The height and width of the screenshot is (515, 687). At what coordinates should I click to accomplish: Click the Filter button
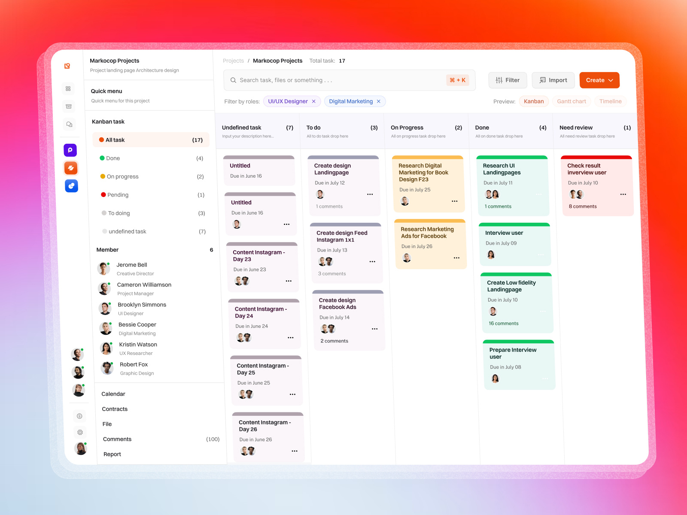click(508, 80)
